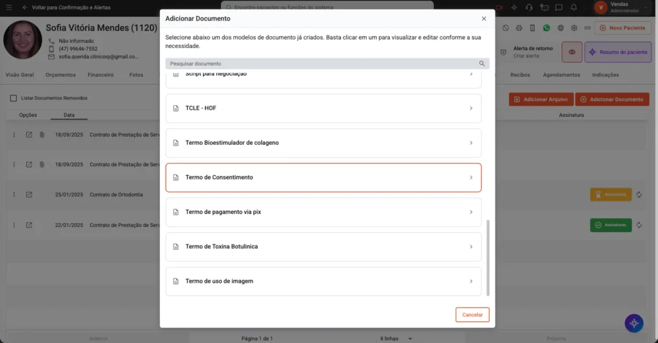Click the printer icon near patient header
The image size is (658, 343).
point(519,28)
